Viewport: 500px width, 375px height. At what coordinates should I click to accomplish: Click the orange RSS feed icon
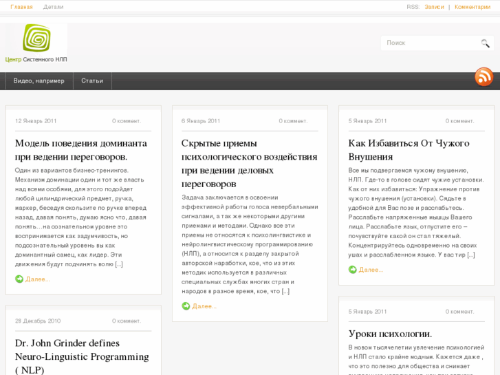tap(483, 76)
